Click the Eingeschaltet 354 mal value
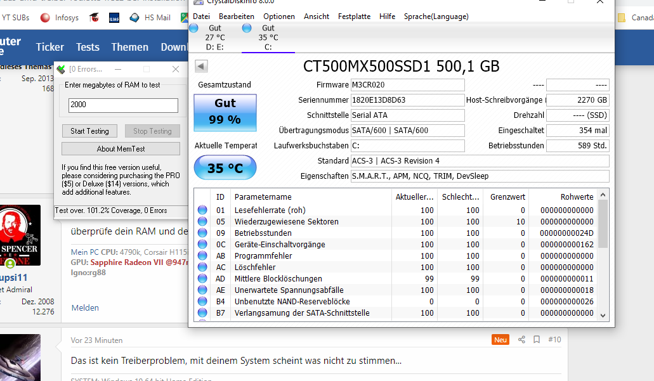 (x=578, y=131)
